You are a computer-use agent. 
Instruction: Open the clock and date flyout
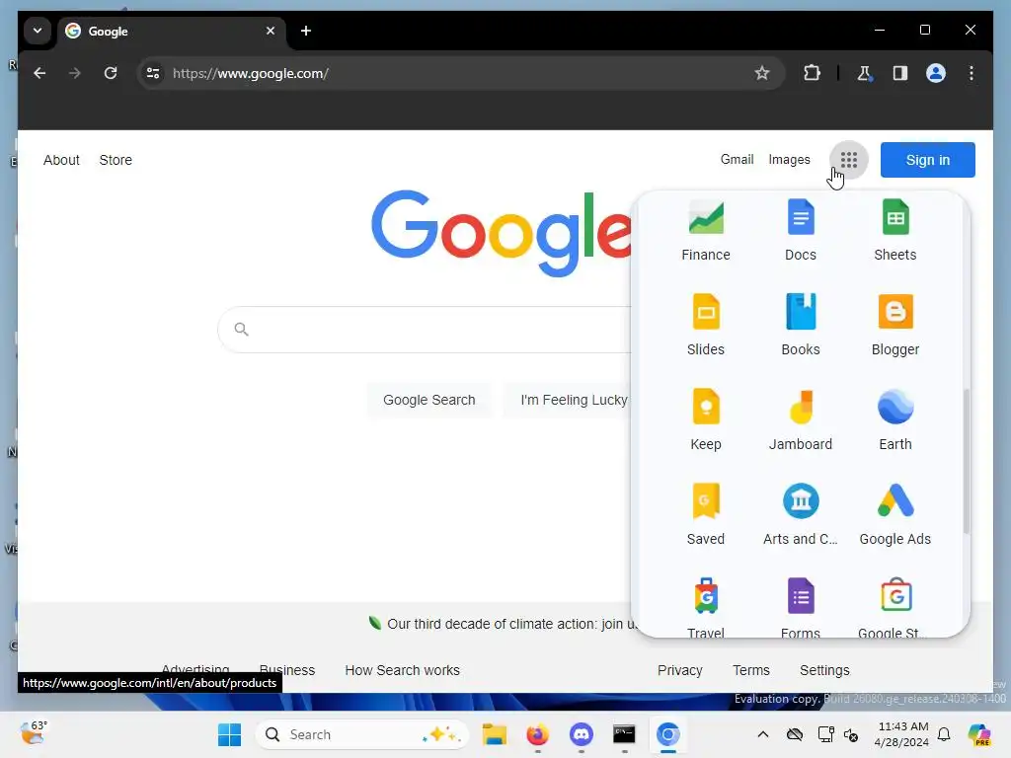902,734
